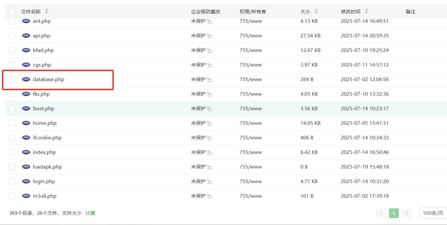Image resolution: width=447 pixels, height=225 pixels.
Task: Open the database.php file name
Action: 48,79
